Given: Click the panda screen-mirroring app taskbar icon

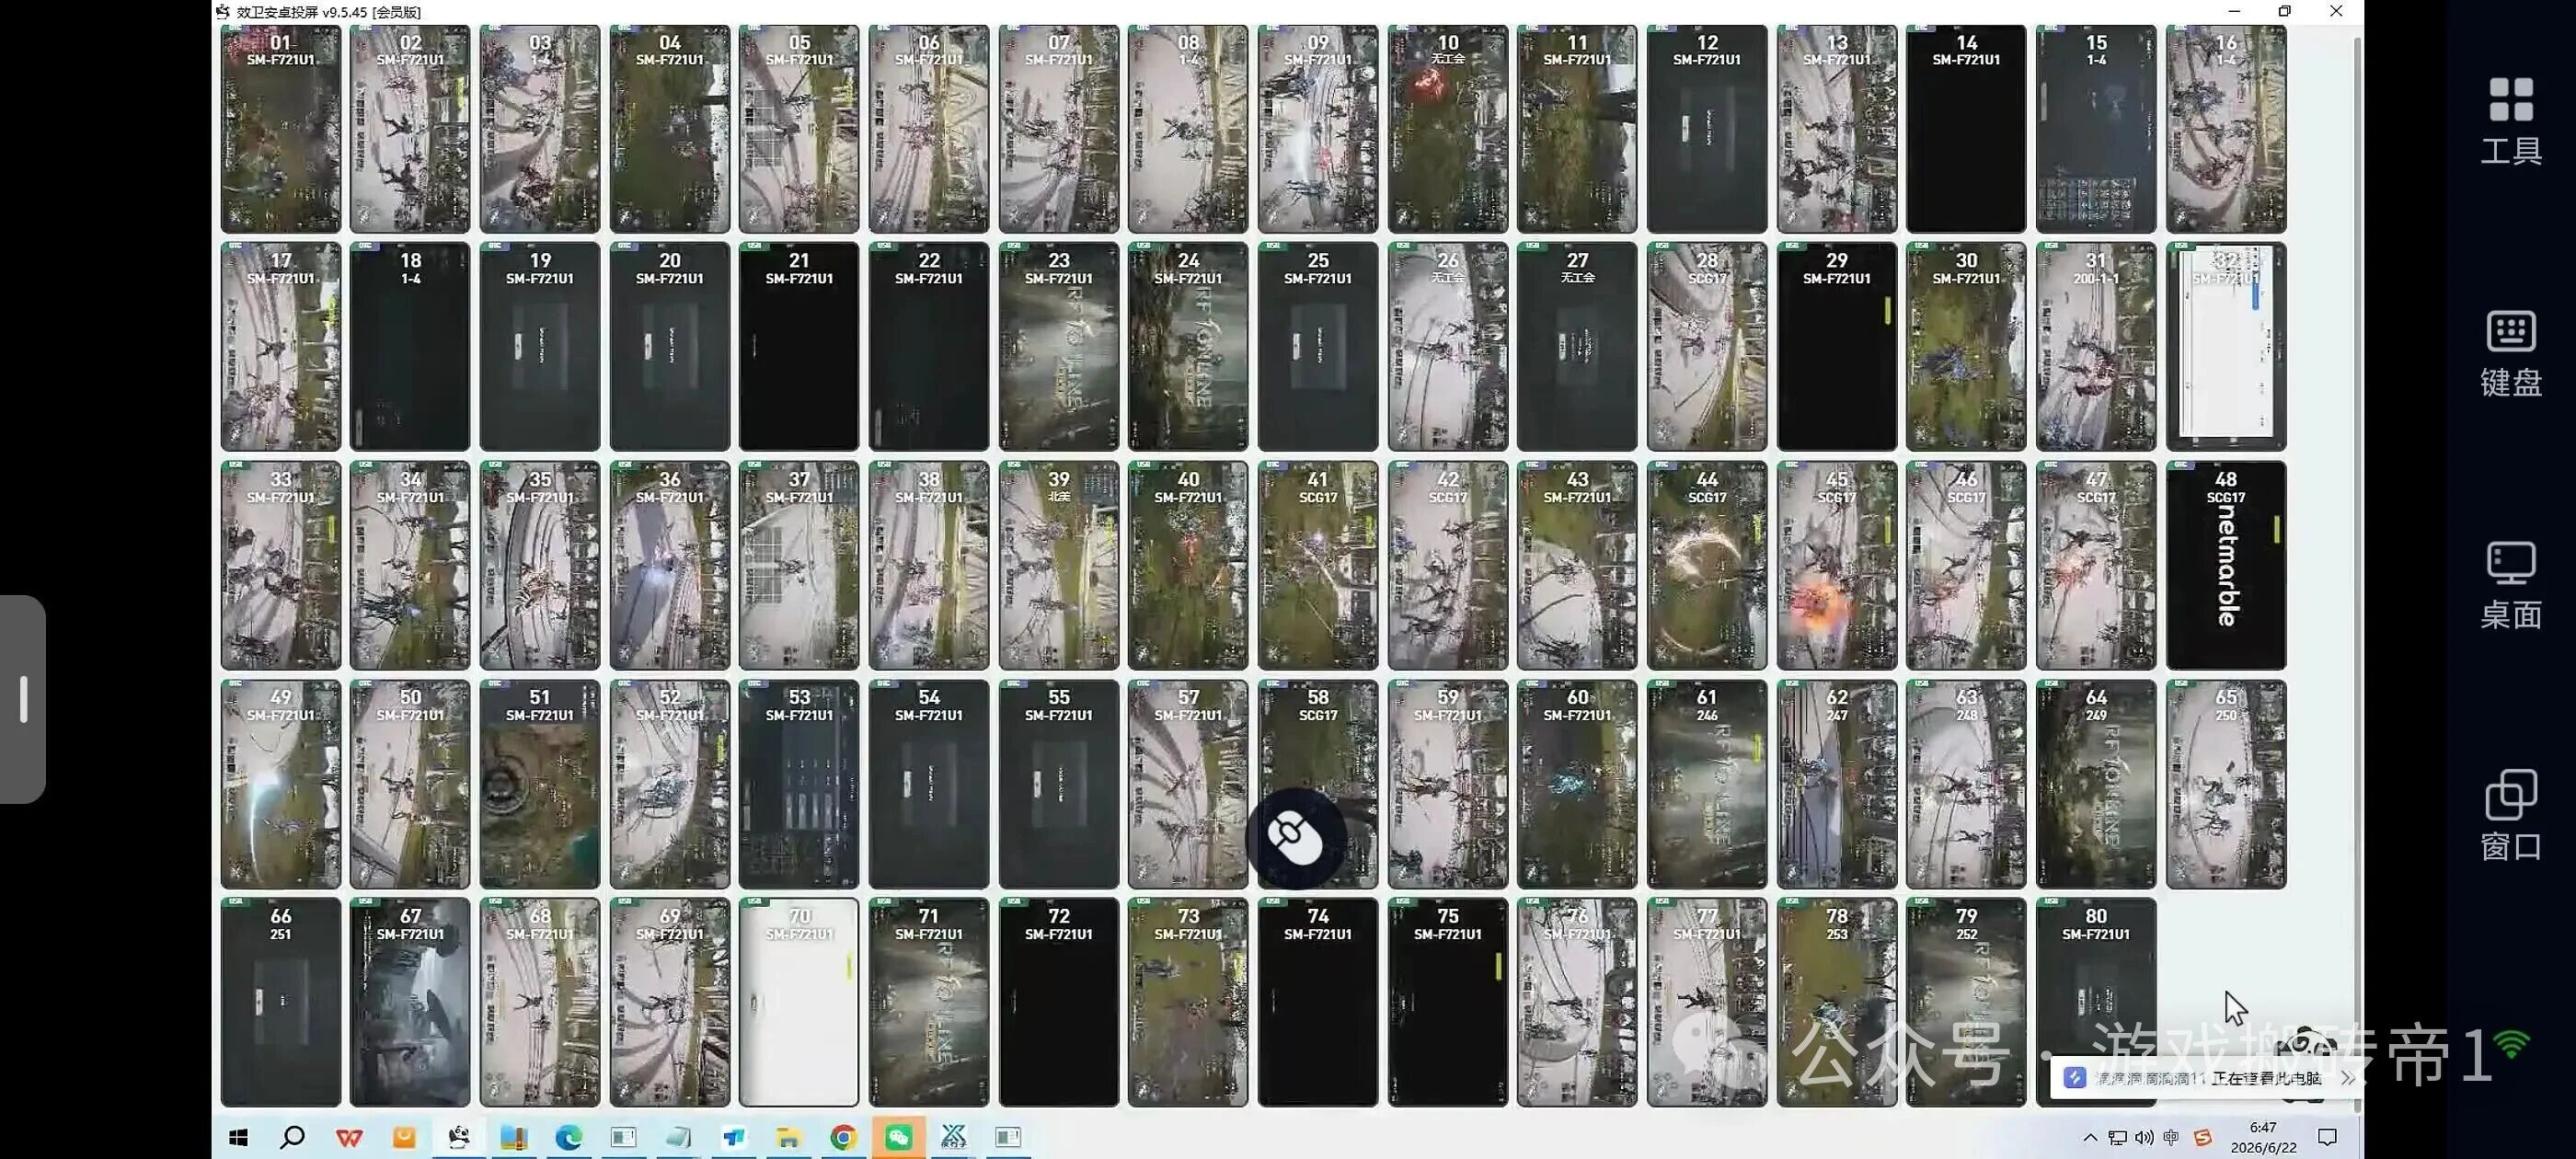Looking at the screenshot, I should [459, 1137].
